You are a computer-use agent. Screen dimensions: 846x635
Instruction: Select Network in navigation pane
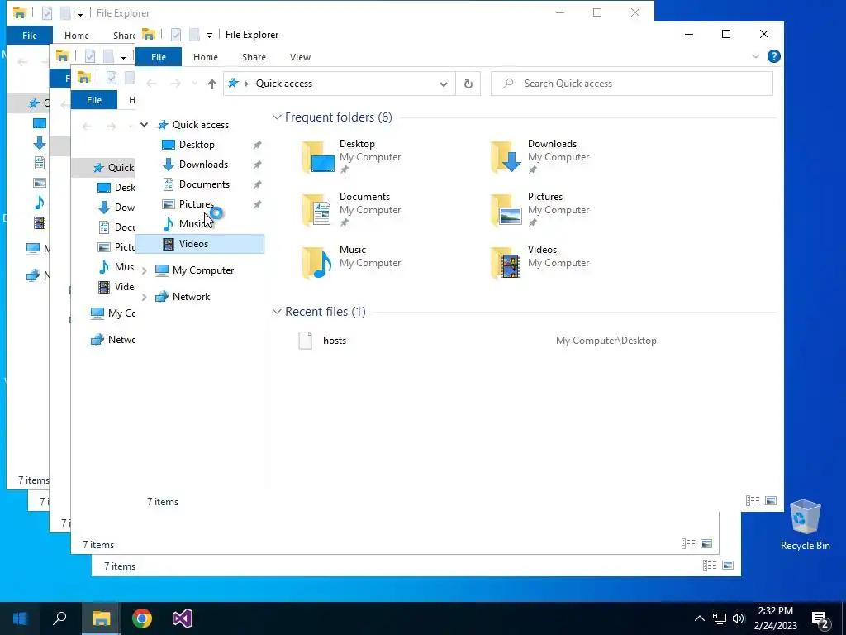(191, 297)
